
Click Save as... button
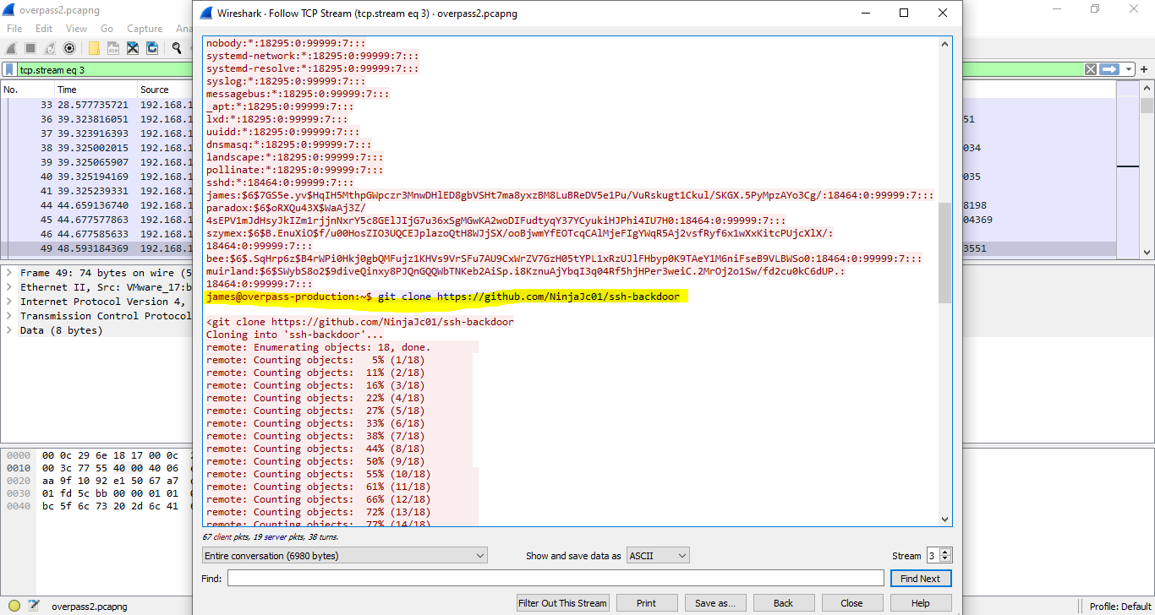point(715,603)
